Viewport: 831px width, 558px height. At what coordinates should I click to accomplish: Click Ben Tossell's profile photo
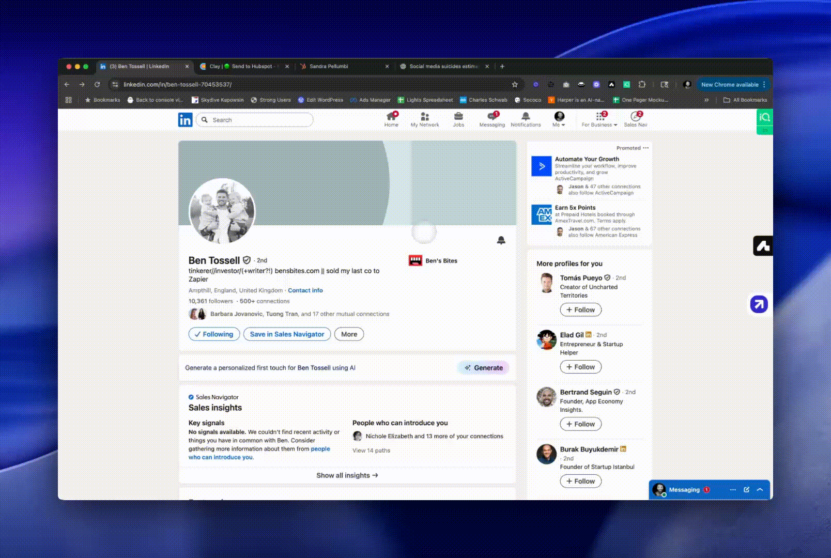coord(222,211)
